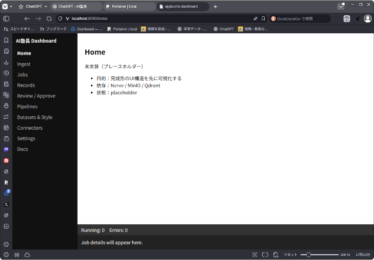Open Jobs in the dashboard sidebar

[23, 75]
